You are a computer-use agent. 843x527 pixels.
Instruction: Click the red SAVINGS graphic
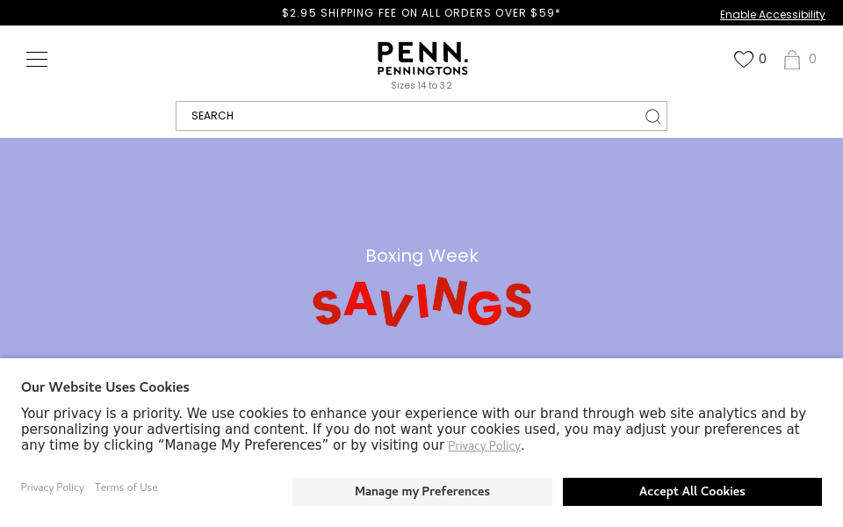pos(421,301)
